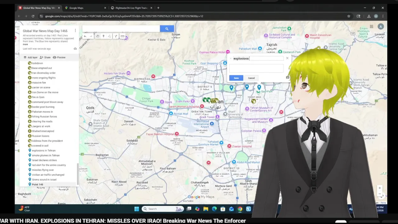Viewport: 398px width, 224px height.
Task: Reload the page in Chrome
Action: pos(33,16)
